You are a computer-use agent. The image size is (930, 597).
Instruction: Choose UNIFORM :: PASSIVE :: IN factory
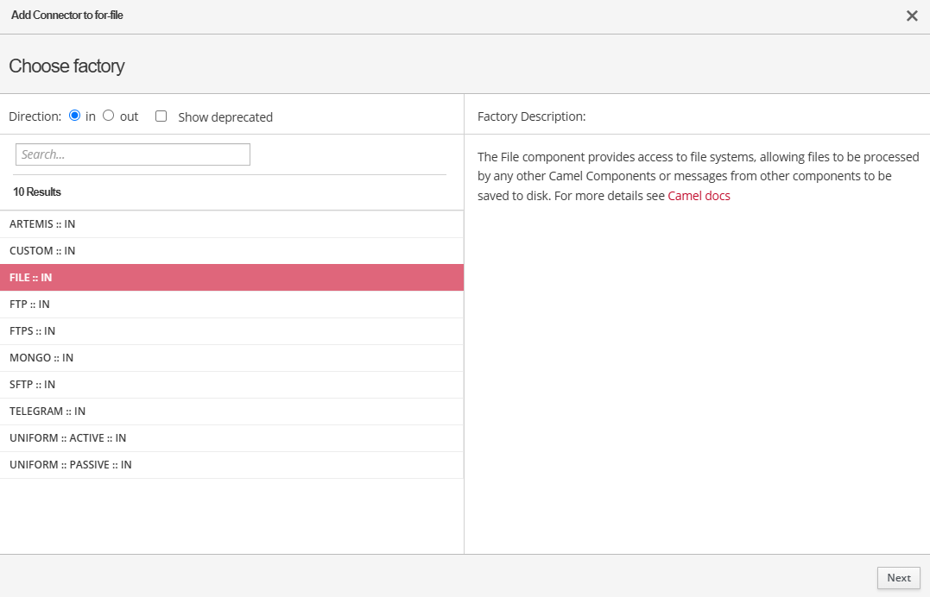(70, 465)
